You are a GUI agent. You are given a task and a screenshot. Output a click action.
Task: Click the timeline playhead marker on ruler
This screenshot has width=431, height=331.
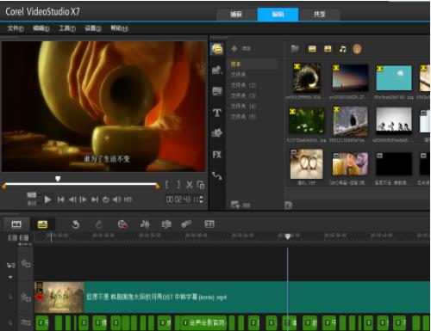tap(287, 236)
